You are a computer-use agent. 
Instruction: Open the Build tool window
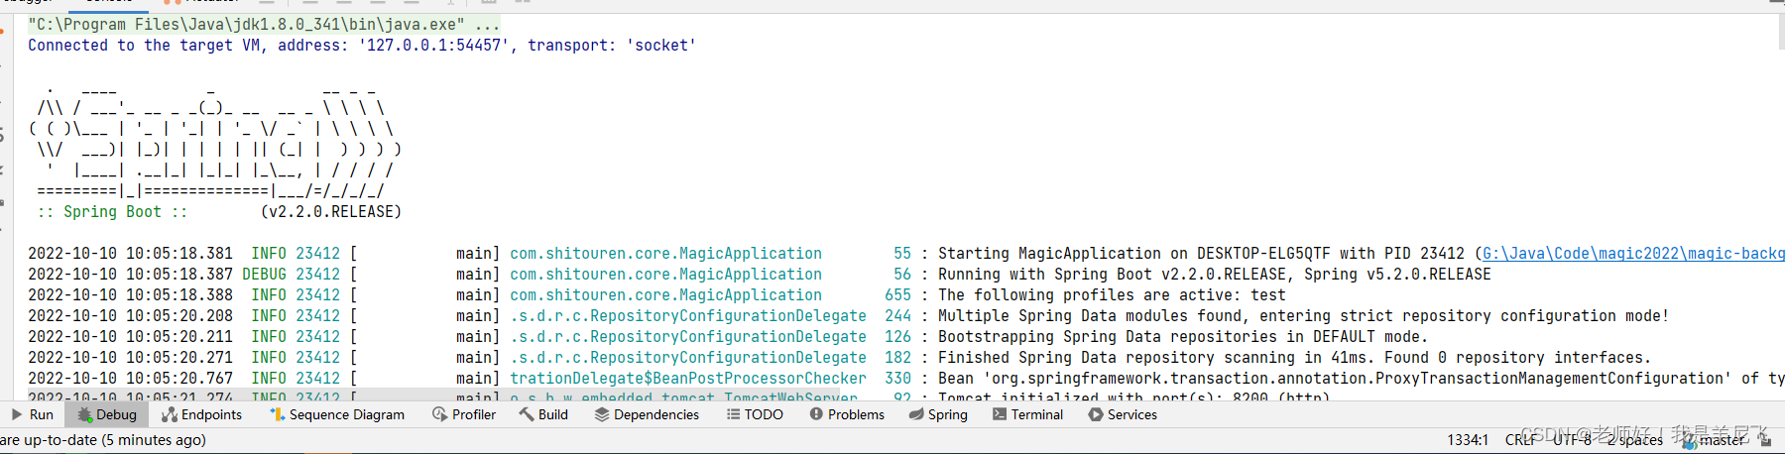pyautogui.click(x=543, y=414)
